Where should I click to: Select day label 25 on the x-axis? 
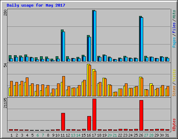click(x=136, y=135)
